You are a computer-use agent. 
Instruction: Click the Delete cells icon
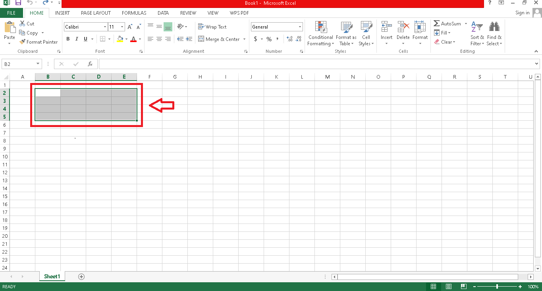point(403,27)
